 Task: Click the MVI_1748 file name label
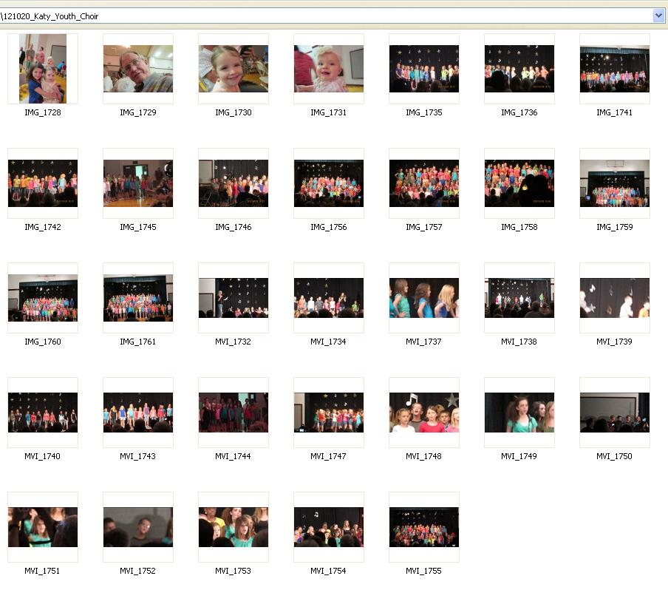click(423, 457)
